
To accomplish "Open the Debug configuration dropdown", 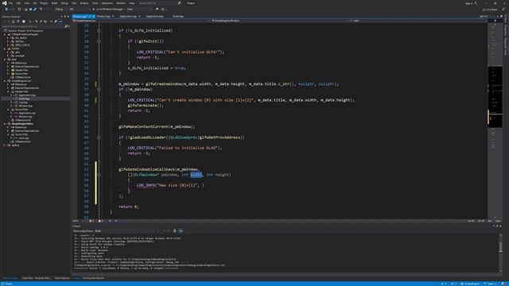I will coord(60,10).
